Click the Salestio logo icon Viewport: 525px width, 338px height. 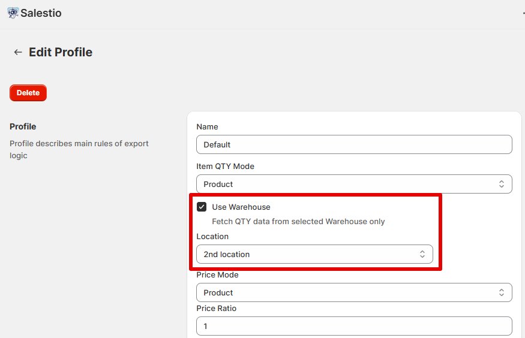click(13, 13)
